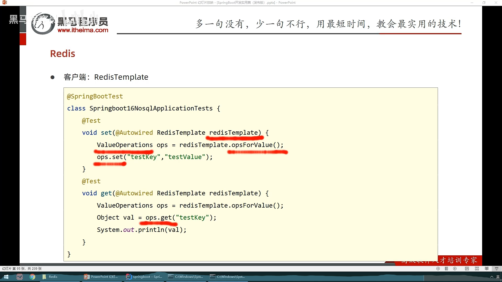Open Chrome from the taskbar
Viewport: 502px width, 282px height.
pyautogui.click(x=32, y=277)
